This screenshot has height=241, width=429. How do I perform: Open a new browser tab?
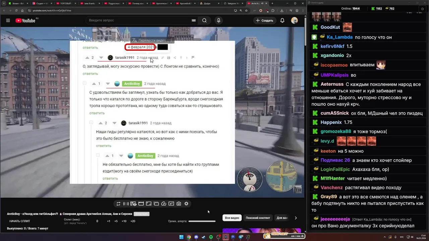click(x=272, y=3)
